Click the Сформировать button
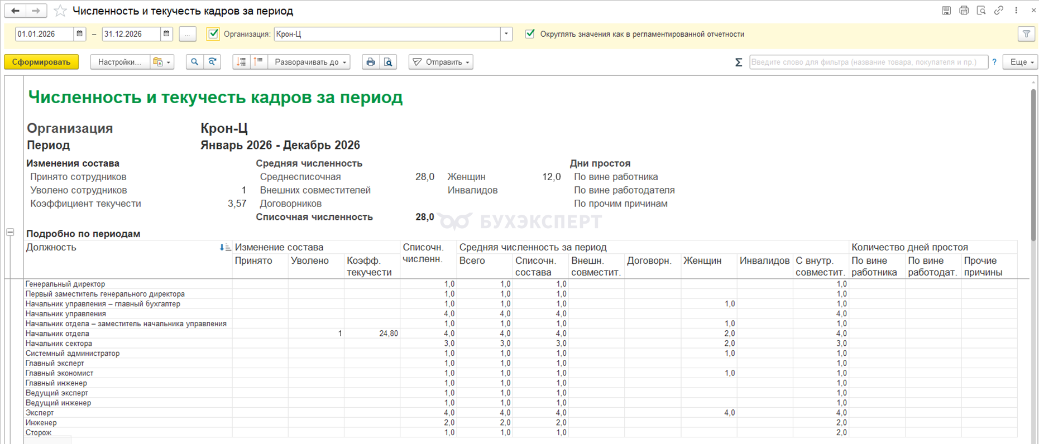This screenshot has height=444, width=1039. tap(41, 62)
